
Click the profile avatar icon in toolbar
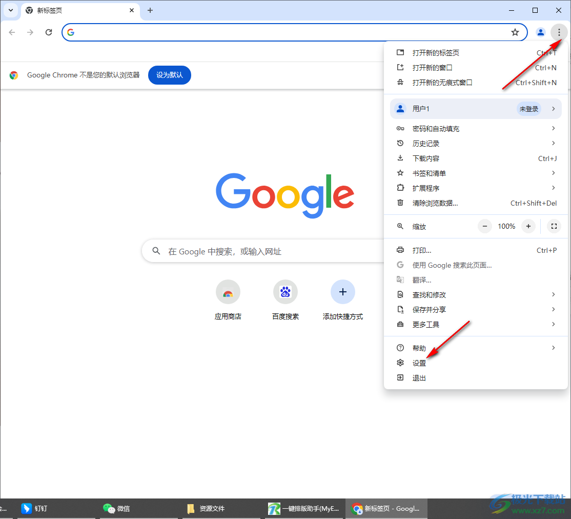point(540,32)
